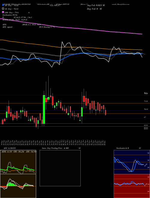
Task: Click the magenta 200 Day legend swatch
Action: pyautogui.click(x=3, y=12)
